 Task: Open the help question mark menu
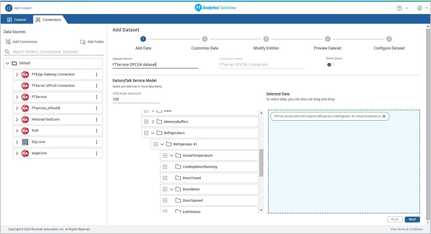tap(399, 8)
